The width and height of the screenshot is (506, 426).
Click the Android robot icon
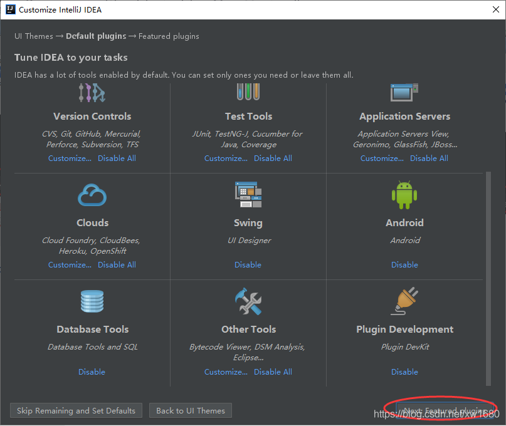click(404, 195)
